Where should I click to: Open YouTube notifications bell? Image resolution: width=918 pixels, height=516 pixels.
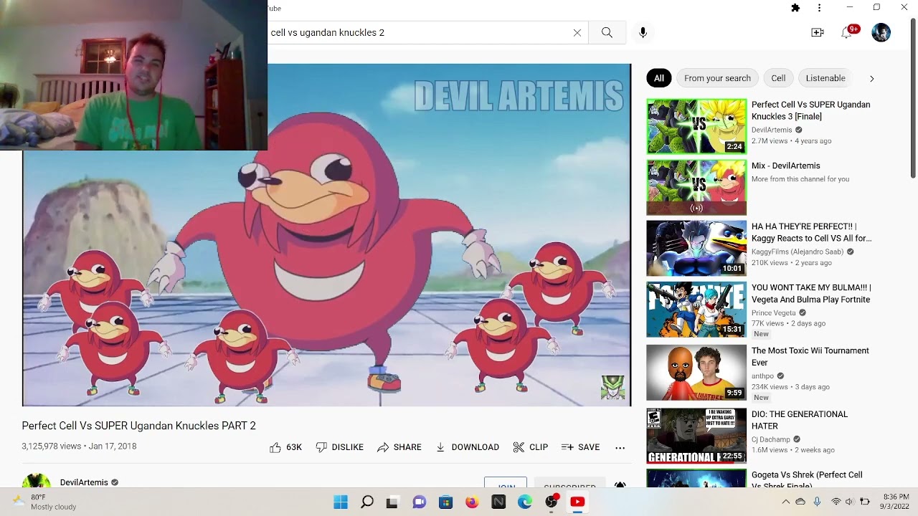847,33
